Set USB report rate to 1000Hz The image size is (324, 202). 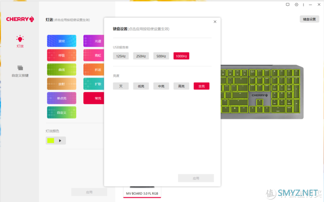[181, 56]
